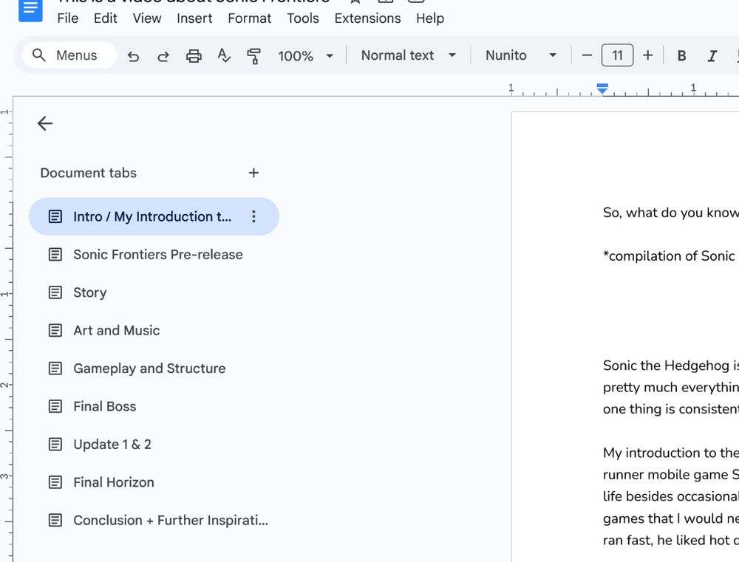This screenshot has height=562, width=739.
Task: Open the Google Docs home icon
Action: click(x=30, y=10)
